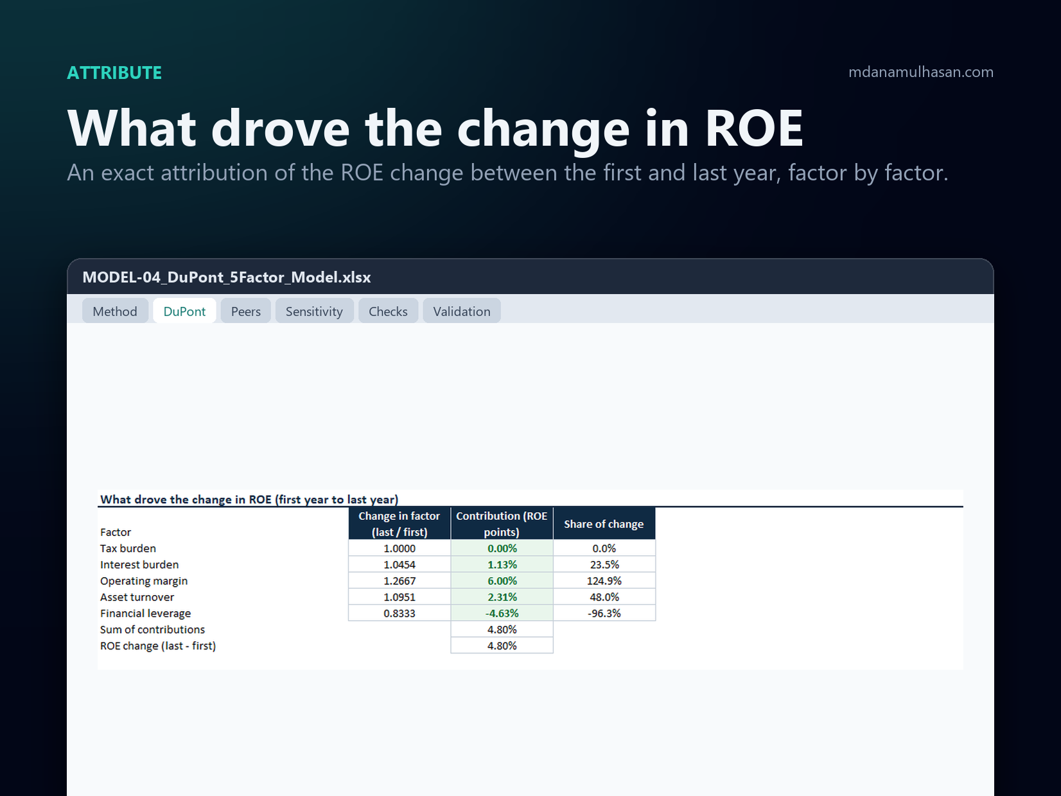Open the Peers tab
The width and height of the screenshot is (1061, 796).
(x=246, y=311)
